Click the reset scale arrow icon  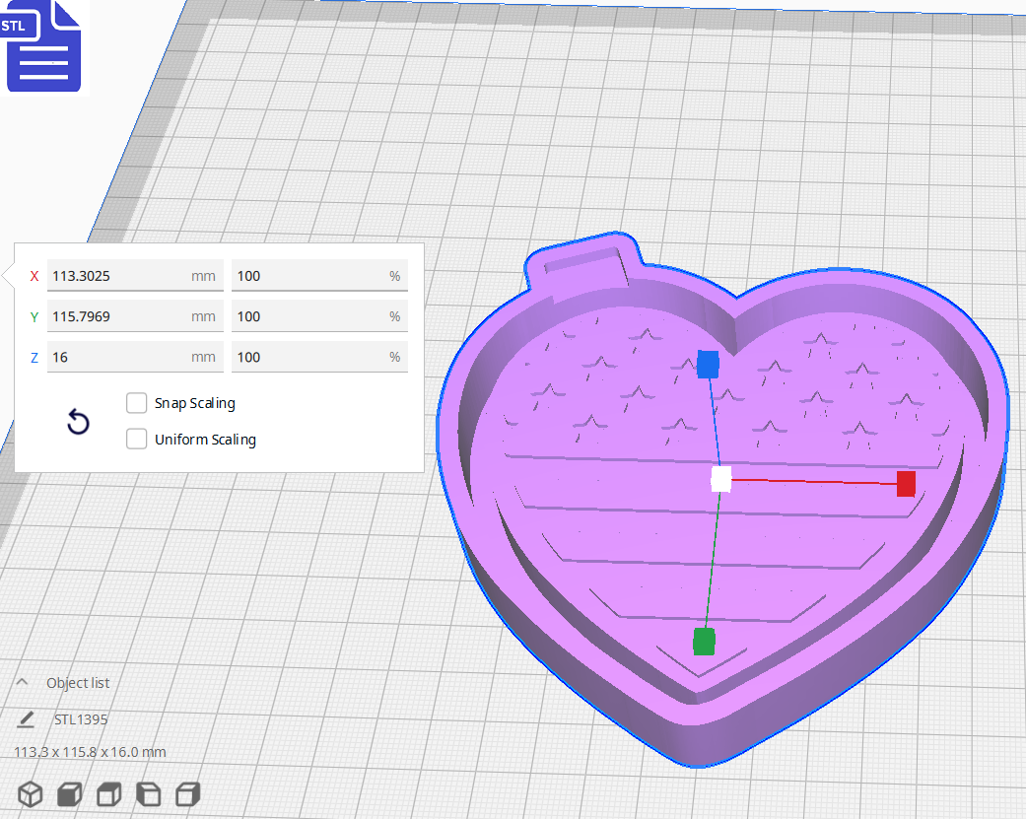[78, 423]
